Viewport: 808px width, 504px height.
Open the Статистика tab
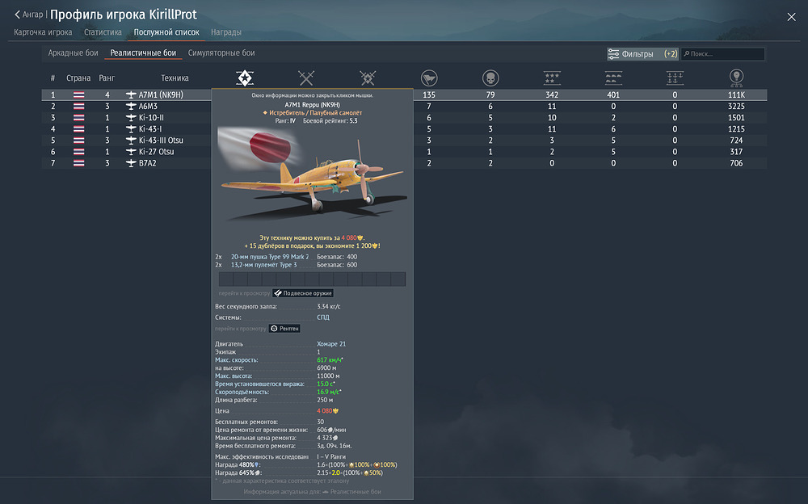coord(103,32)
